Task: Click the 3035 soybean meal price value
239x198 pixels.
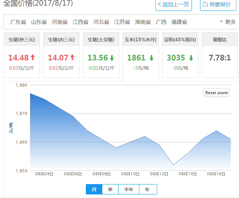Action: (x=176, y=58)
